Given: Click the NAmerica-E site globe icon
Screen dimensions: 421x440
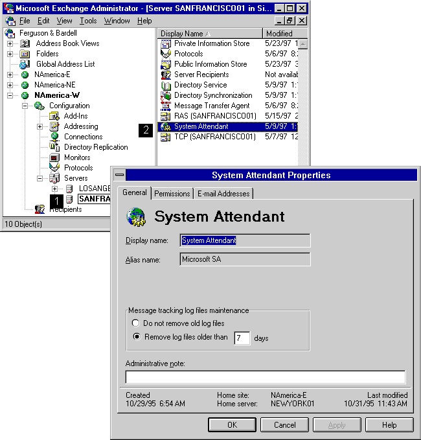Looking at the screenshot, I should pos(25,75).
